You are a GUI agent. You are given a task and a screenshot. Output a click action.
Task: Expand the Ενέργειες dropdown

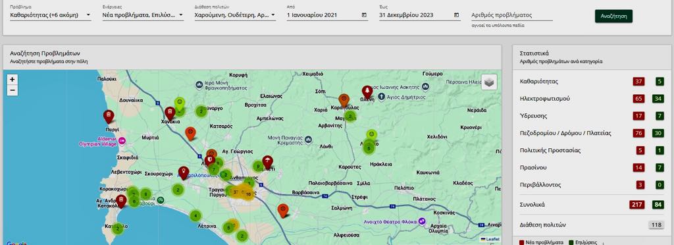point(143,15)
